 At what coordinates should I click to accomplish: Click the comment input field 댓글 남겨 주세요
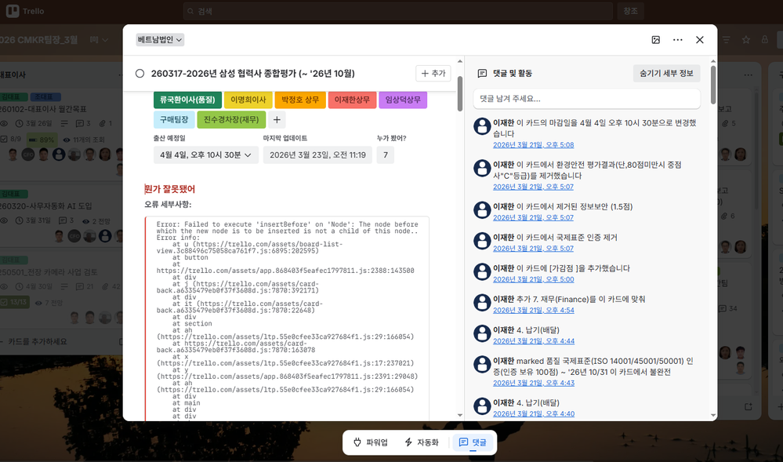pos(588,97)
